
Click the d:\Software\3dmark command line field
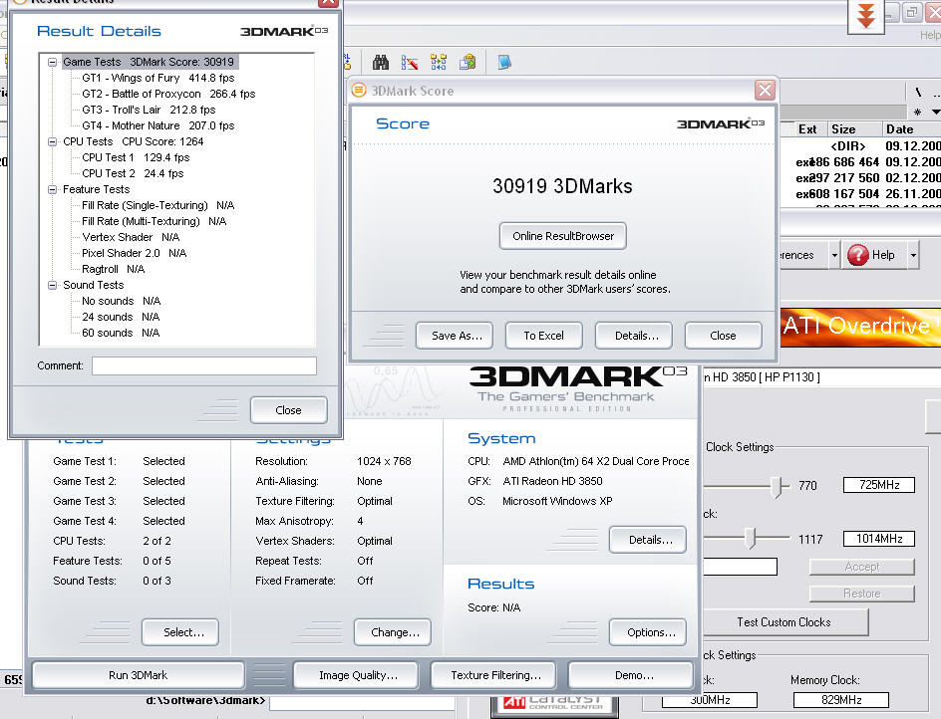pos(362,702)
